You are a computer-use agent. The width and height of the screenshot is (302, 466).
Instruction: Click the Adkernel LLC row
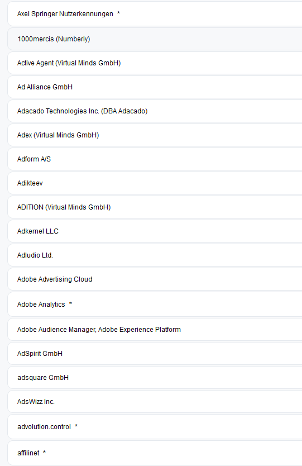155,231
